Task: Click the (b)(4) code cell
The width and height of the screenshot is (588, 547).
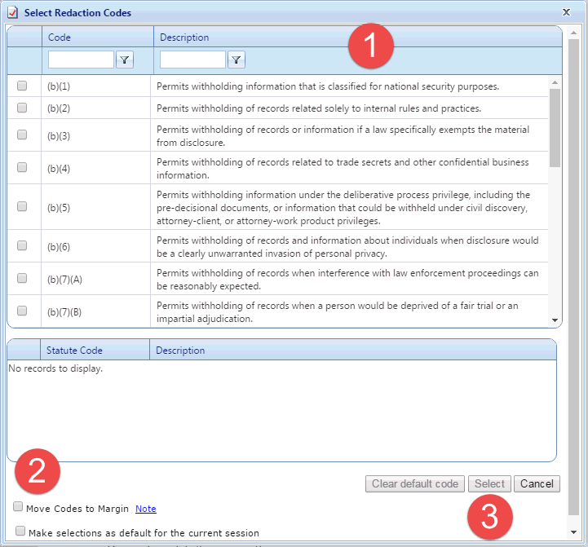Action: pyautogui.click(x=59, y=168)
